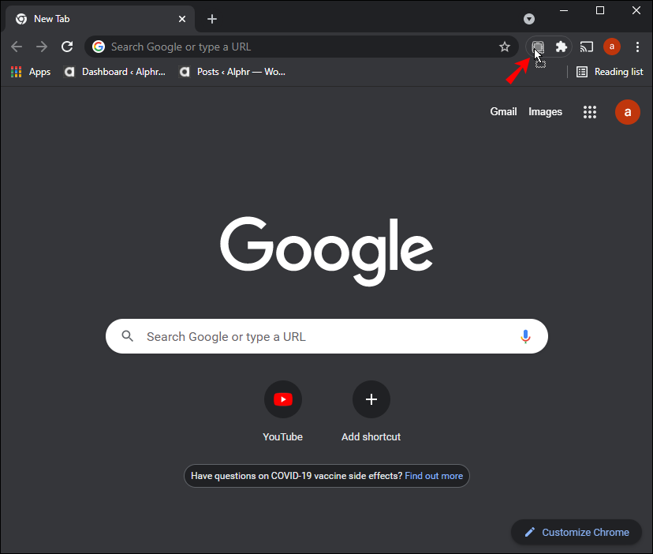Select the New Tab tab
Viewport: 653px width, 554px height.
click(100, 19)
